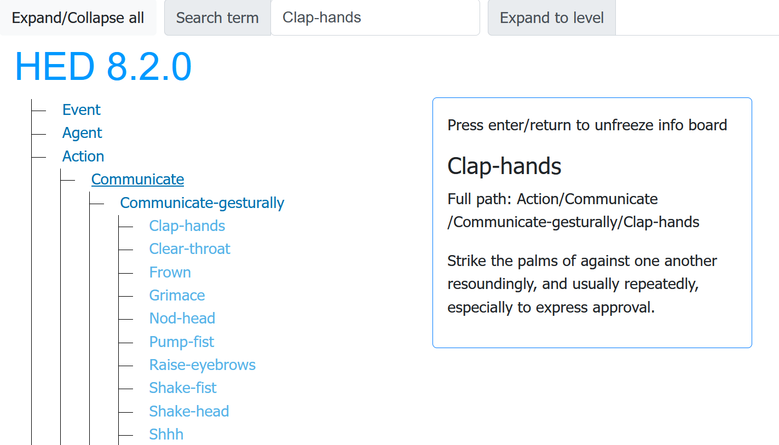The height and width of the screenshot is (445, 779).
Task: Select the Clear-throat tag
Action: click(189, 249)
